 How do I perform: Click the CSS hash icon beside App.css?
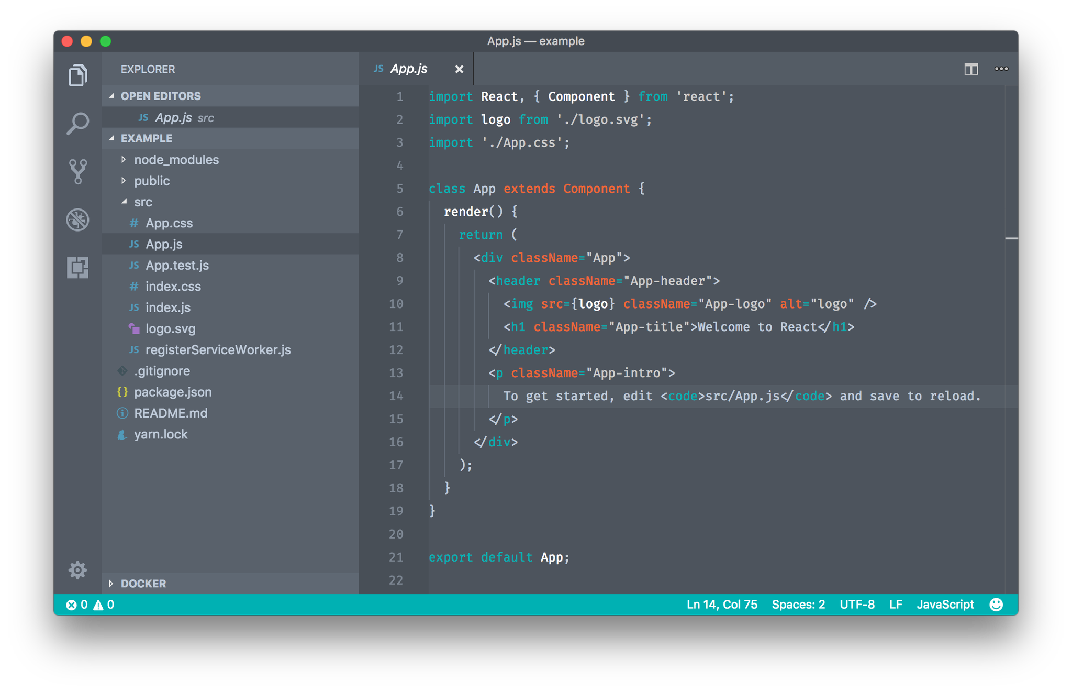pos(134,223)
